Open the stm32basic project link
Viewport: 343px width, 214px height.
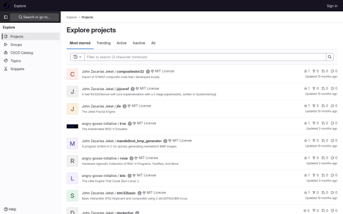pyautogui.click(x=109, y=193)
